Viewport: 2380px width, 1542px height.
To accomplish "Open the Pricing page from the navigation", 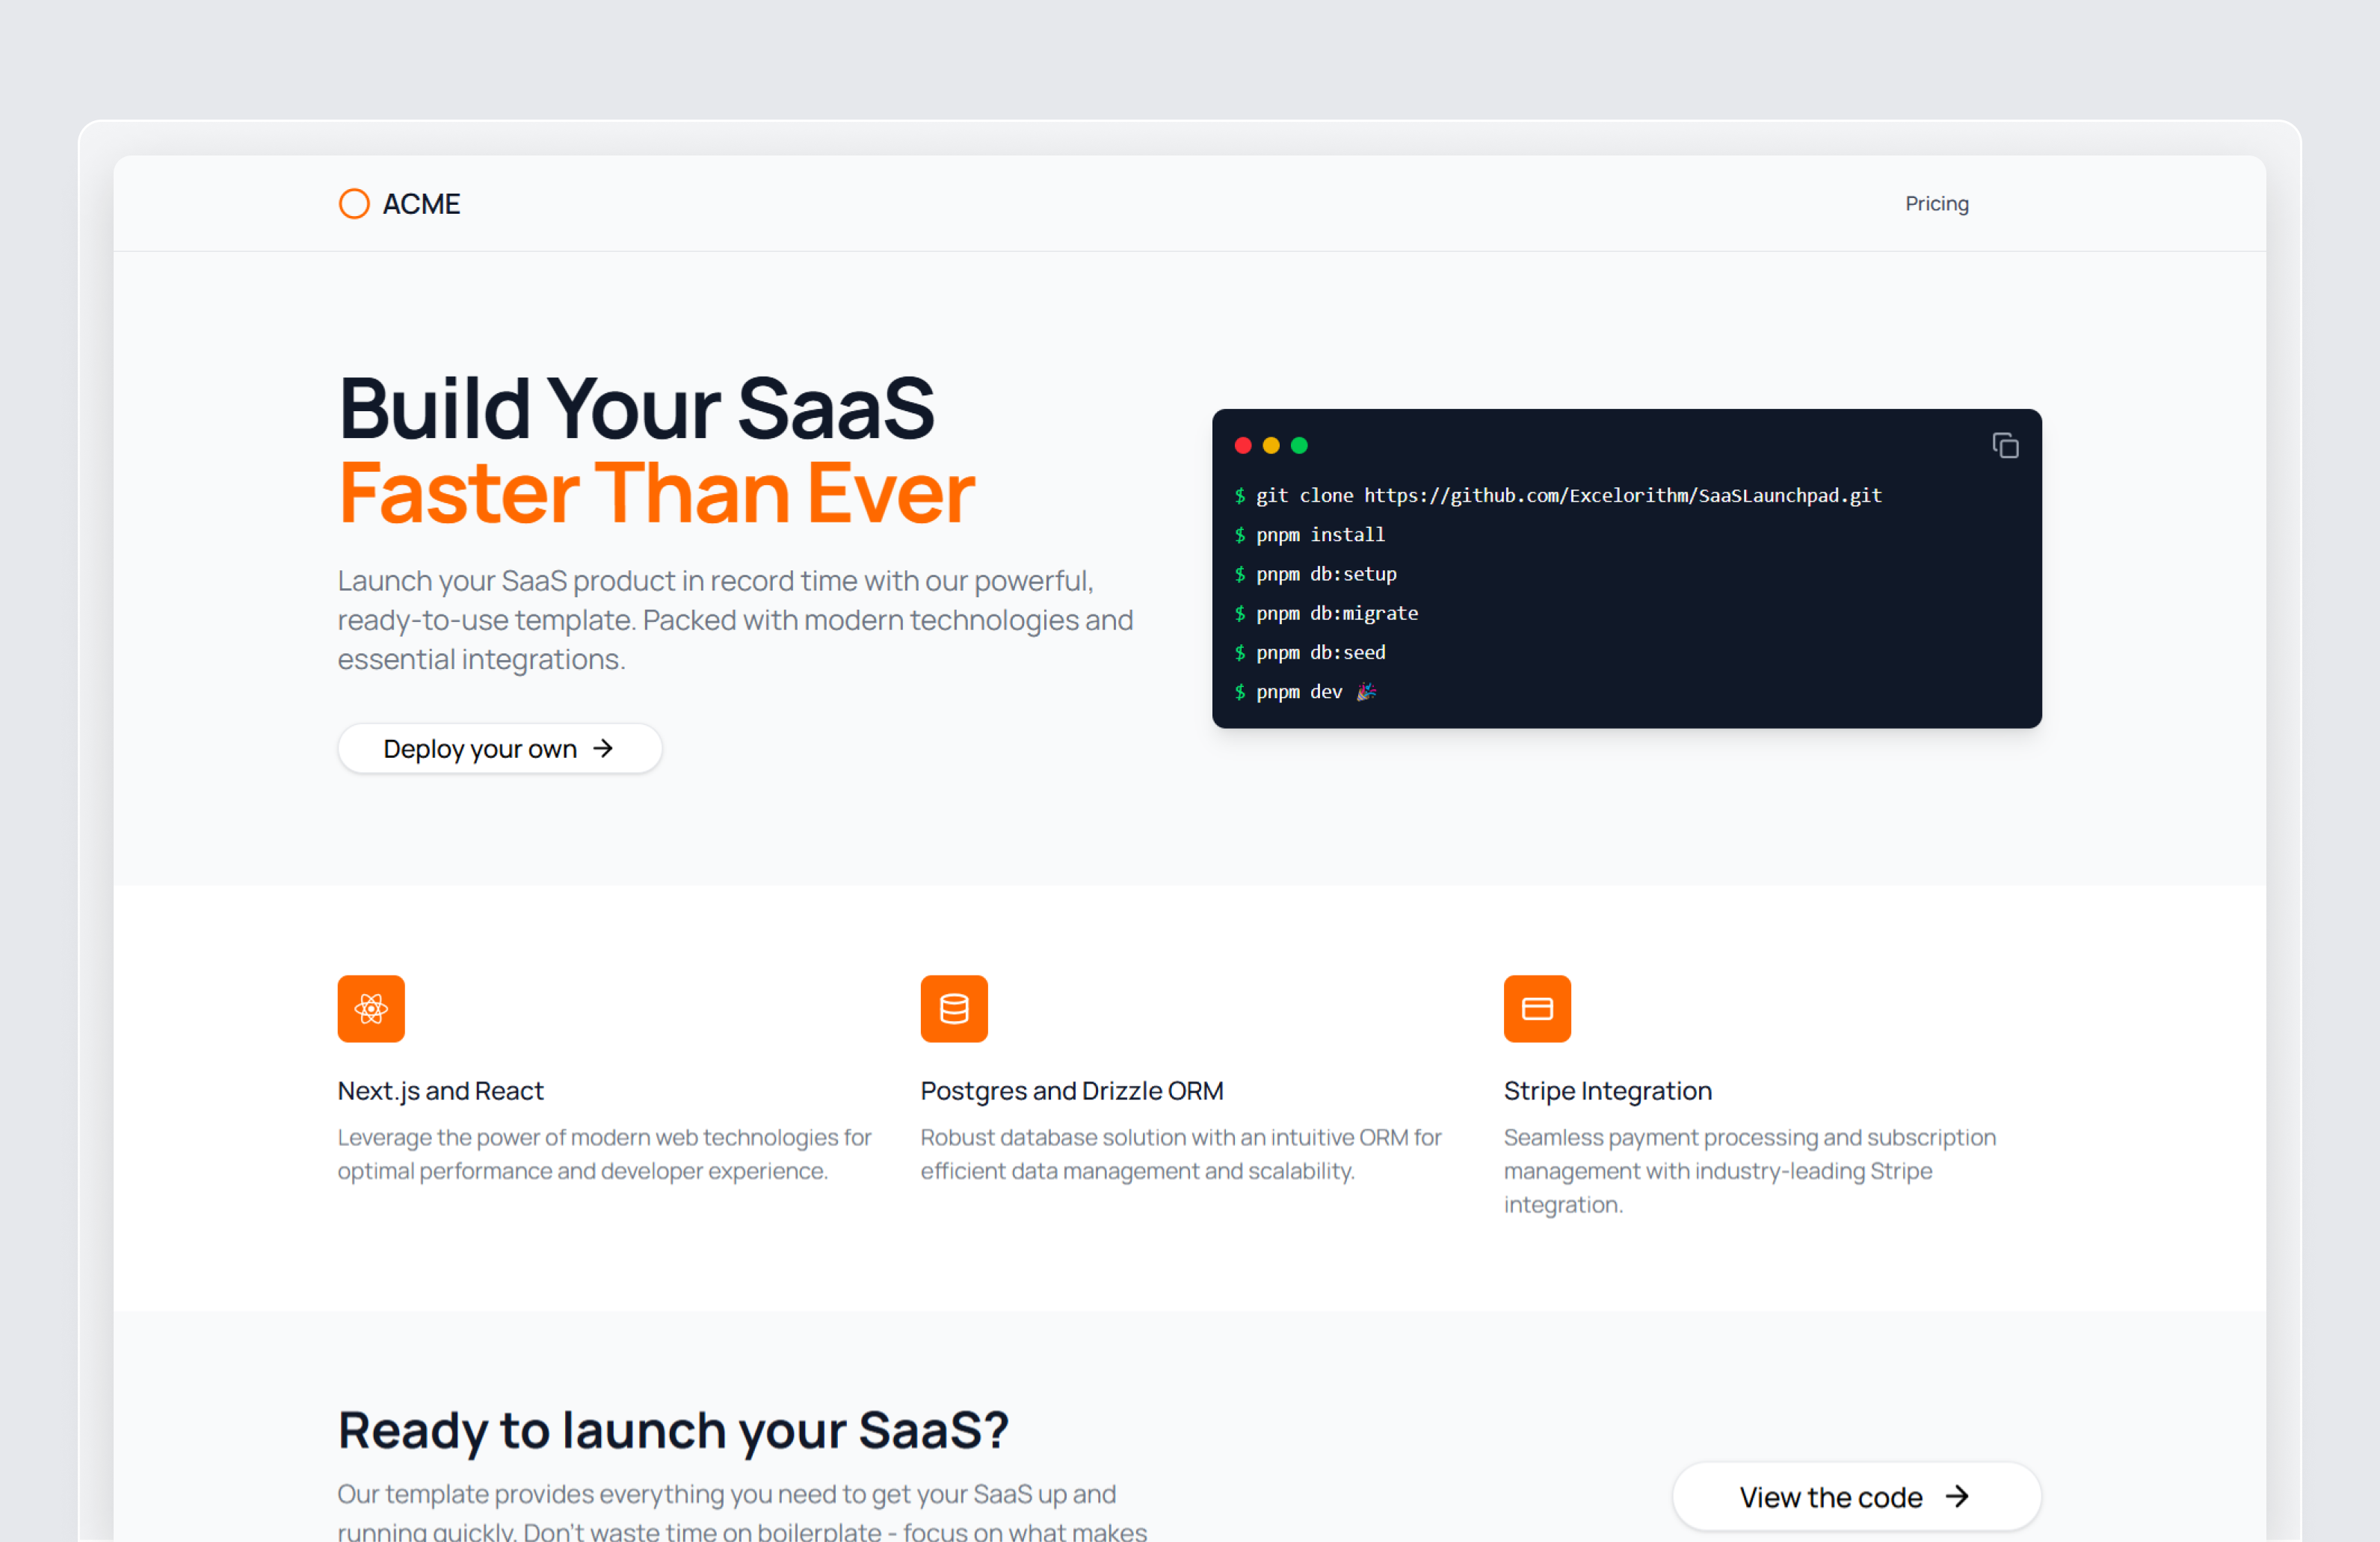I will coord(1936,203).
